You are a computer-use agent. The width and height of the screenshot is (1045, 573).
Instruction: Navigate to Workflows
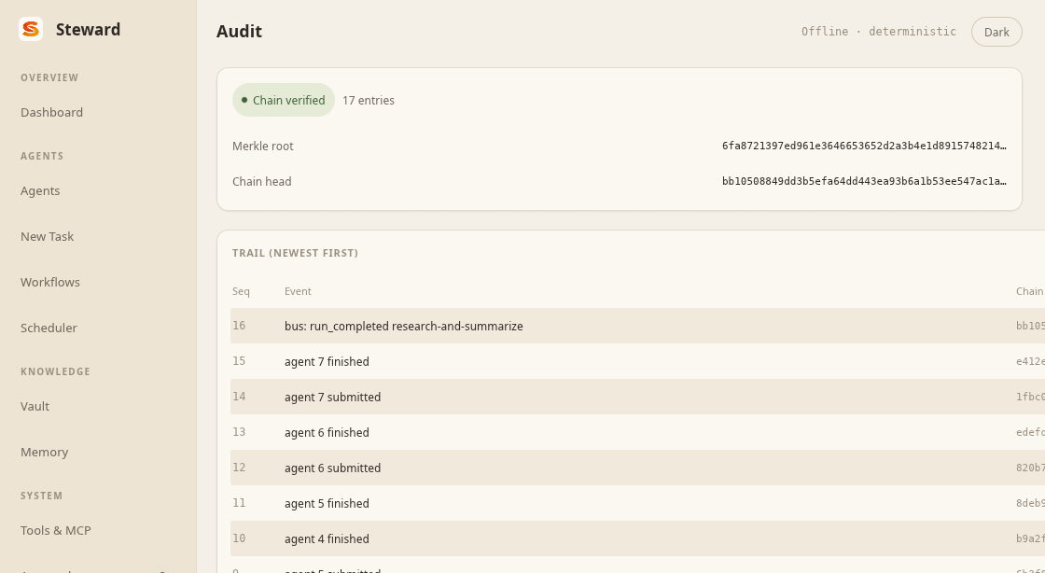(50, 283)
